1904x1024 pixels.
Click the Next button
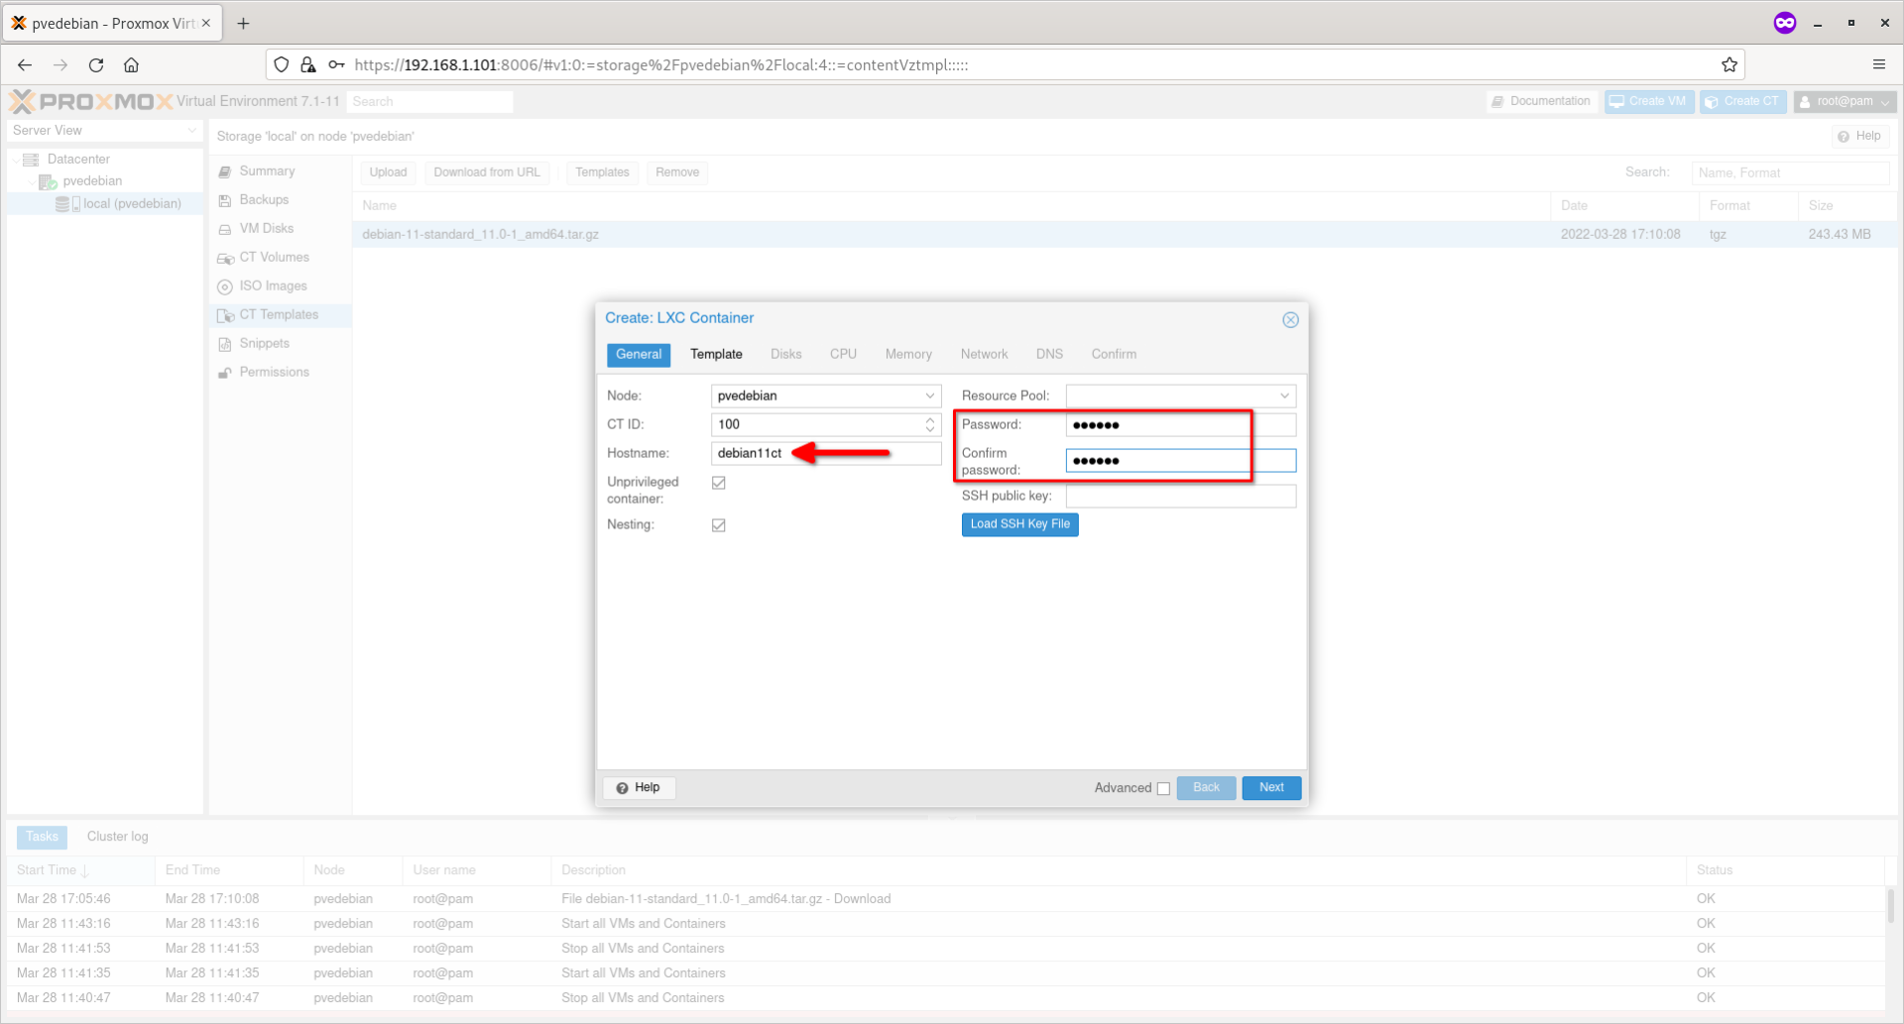tap(1270, 787)
